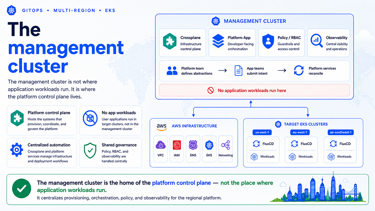Click the blue 'platform control plane' phrase in footer
Viewport: 375px width, 211px height.
(x=182, y=183)
